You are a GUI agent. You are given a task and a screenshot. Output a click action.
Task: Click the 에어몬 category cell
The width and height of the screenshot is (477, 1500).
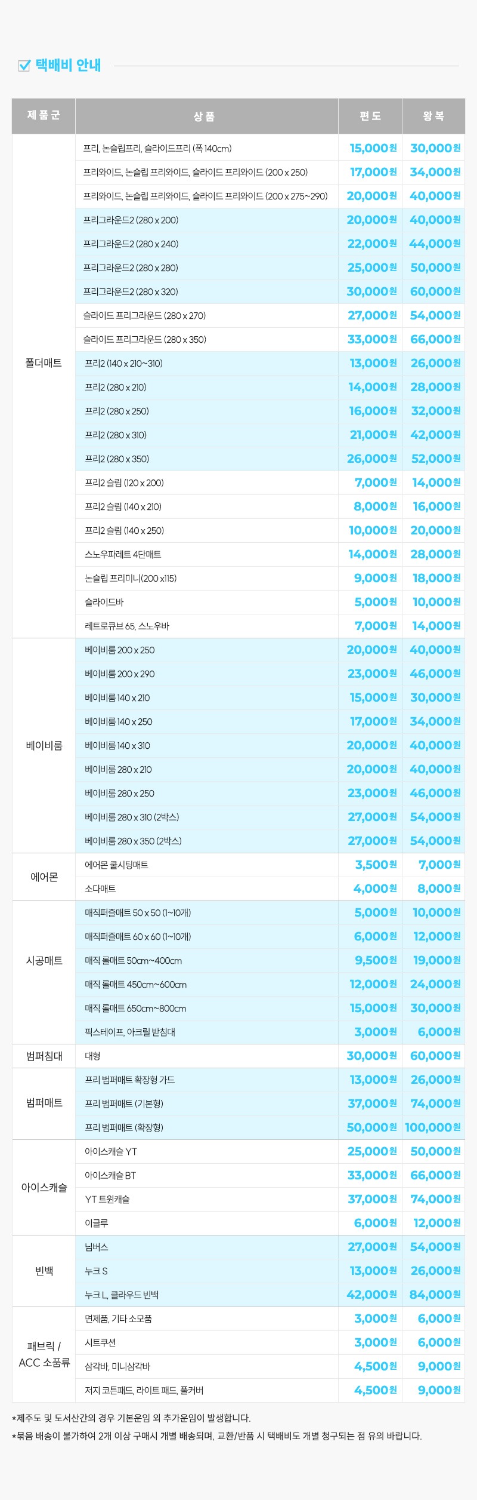[44, 877]
